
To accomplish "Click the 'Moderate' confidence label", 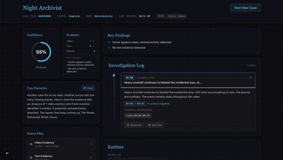I will [41, 67].
